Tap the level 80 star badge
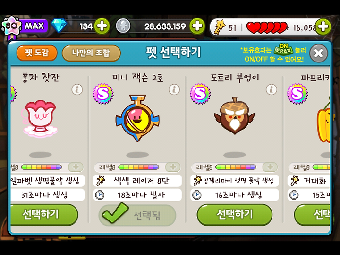The height and width of the screenshot is (255, 340). pos(11,27)
